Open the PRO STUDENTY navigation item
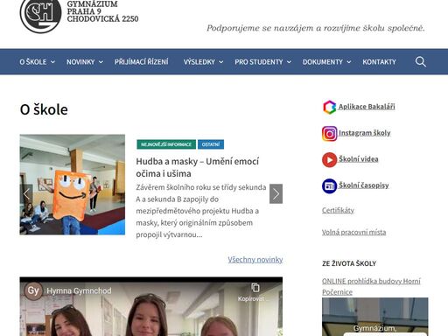 [259, 62]
